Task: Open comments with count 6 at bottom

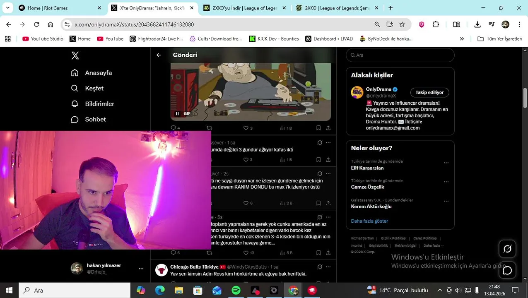Action: coord(176,253)
